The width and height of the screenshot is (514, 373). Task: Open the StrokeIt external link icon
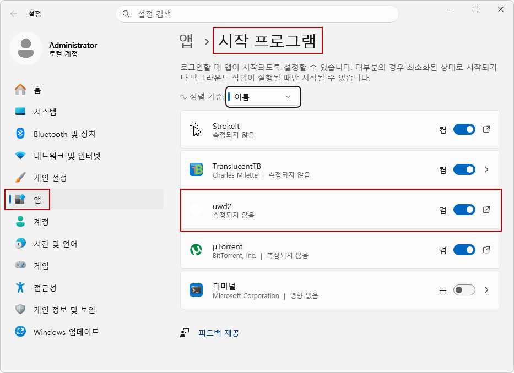tap(486, 129)
